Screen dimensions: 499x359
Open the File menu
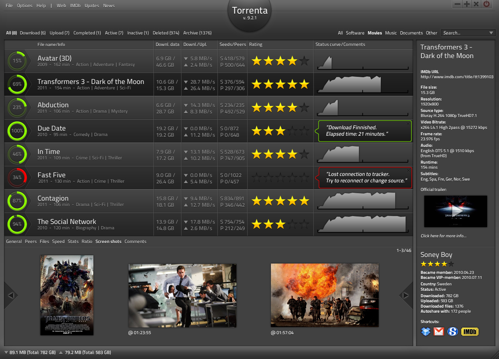click(x=9, y=6)
